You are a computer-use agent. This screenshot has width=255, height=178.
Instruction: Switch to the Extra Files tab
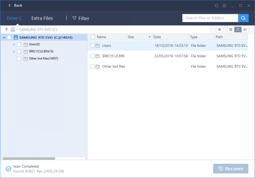click(x=42, y=18)
